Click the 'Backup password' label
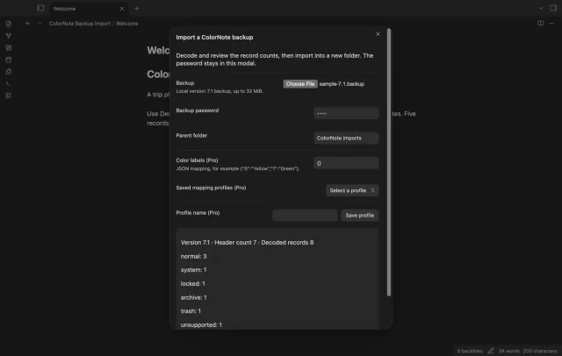Image resolution: width=562 pixels, height=356 pixels. [197, 110]
